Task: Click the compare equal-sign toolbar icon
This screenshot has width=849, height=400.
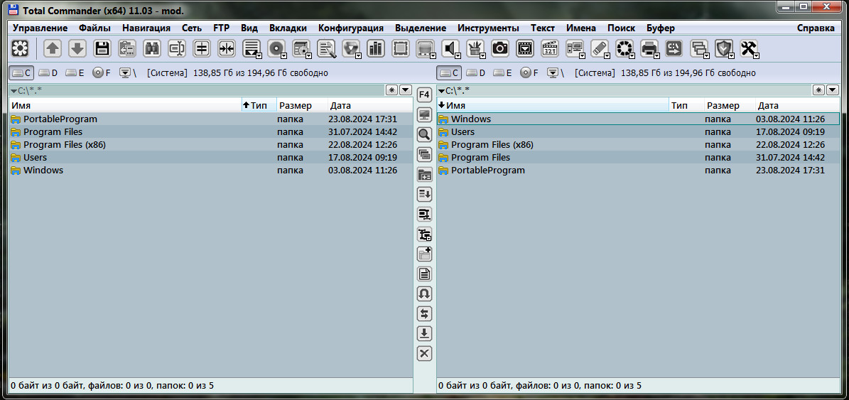Action: click(202, 49)
